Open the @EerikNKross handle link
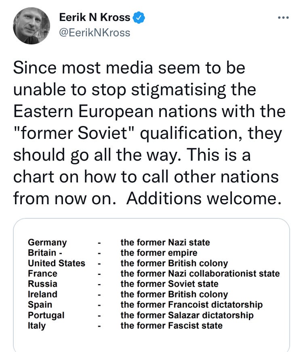303x352 pixels. click(95, 32)
